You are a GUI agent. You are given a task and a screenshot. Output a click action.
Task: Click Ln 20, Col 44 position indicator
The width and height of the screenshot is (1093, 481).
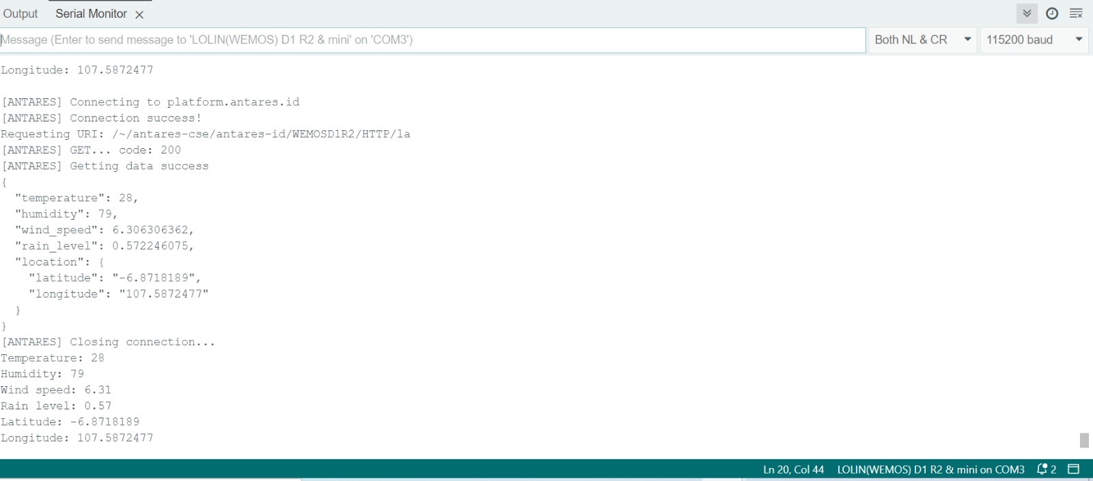coord(793,469)
